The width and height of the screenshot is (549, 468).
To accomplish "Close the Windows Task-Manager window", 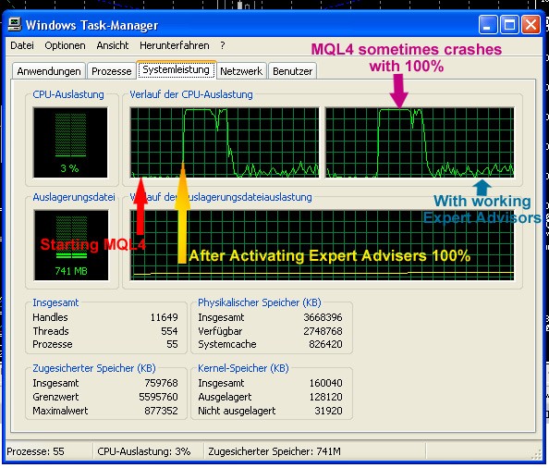I will tap(531, 25).
